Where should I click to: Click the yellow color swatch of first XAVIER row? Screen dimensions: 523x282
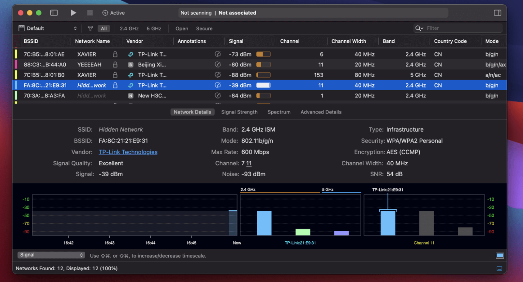(16, 54)
